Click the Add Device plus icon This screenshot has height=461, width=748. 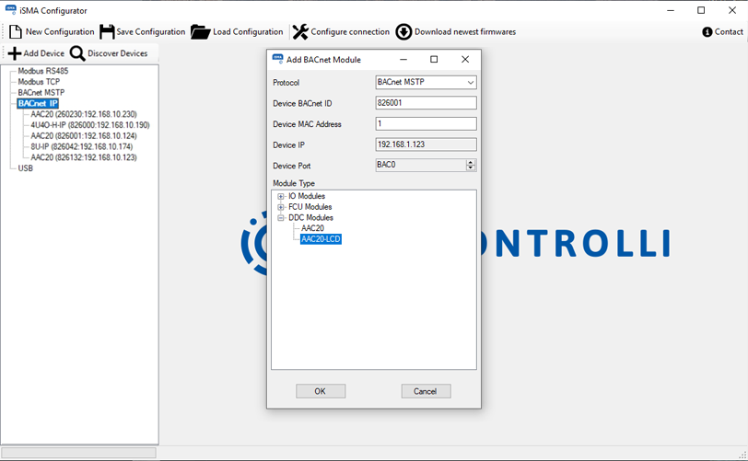[14, 54]
